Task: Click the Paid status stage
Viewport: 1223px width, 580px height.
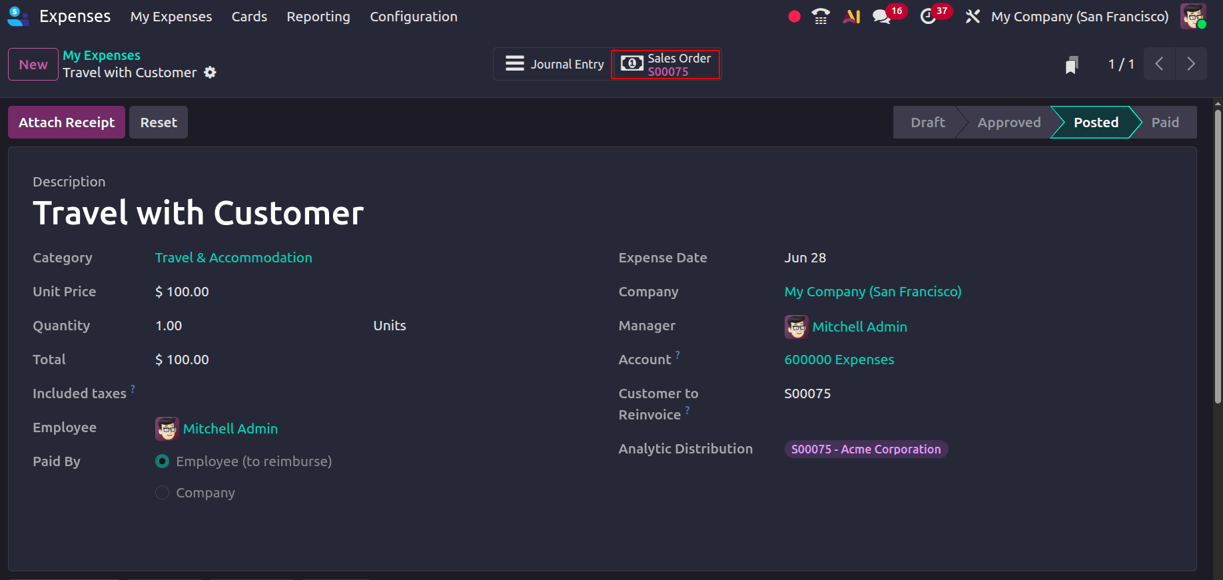Action: [x=1165, y=123]
